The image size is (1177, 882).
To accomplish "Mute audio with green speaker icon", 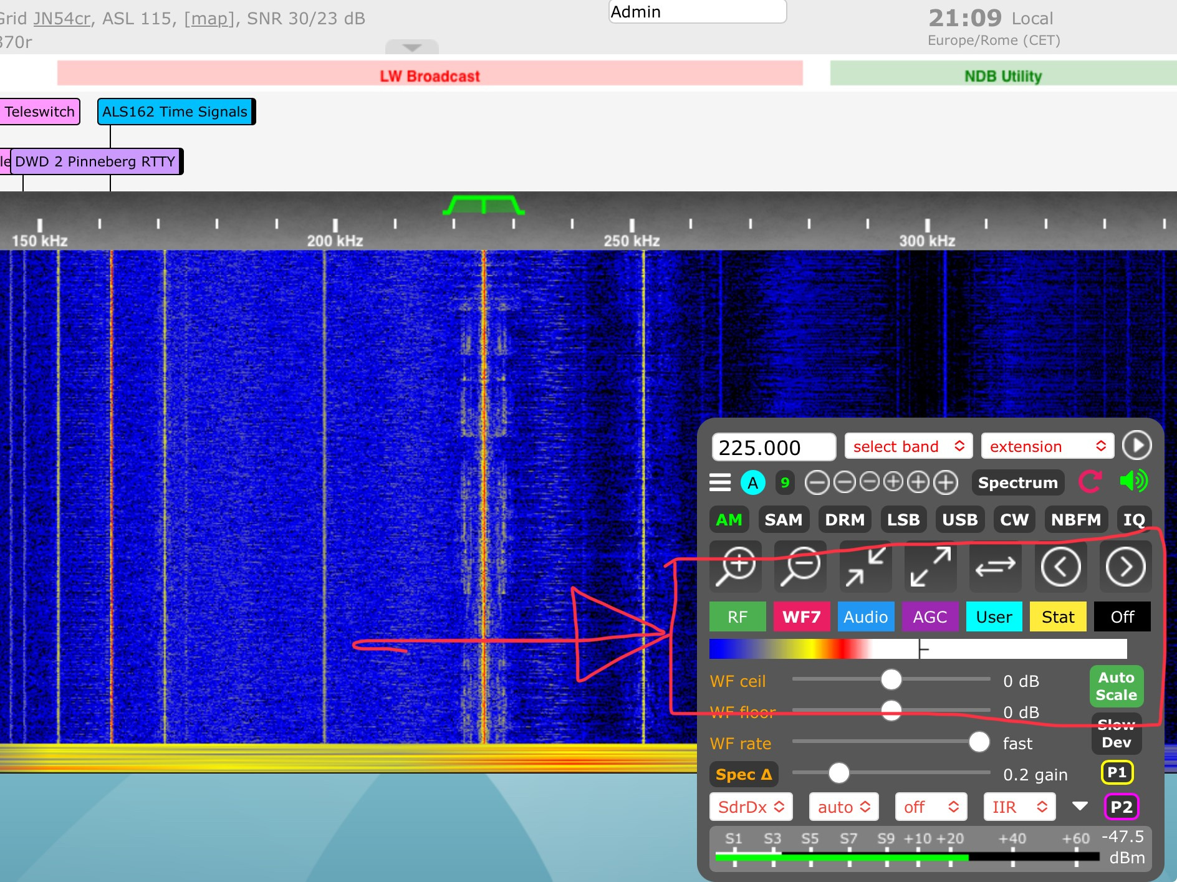I will tap(1133, 481).
